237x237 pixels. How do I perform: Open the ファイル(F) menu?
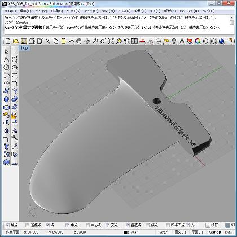coord(10,11)
